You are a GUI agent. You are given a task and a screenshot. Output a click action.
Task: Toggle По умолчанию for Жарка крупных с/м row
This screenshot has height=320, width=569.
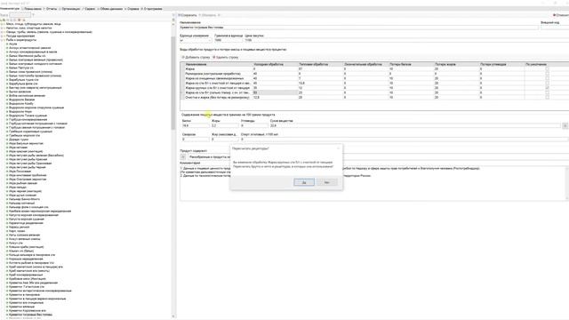547,88
